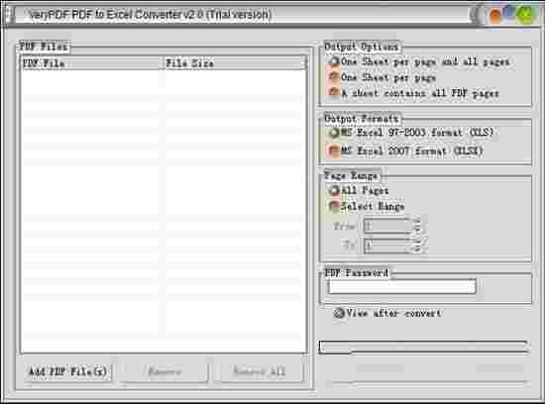545x404 pixels.
Task: Click the PDF Password input field
Action: tap(401, 287)
